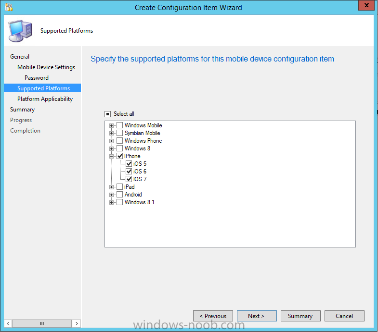The height and width of the screenshot is (332, 378).
Task: Open the Platform Applicability step
Action: [x=45, y=99]
